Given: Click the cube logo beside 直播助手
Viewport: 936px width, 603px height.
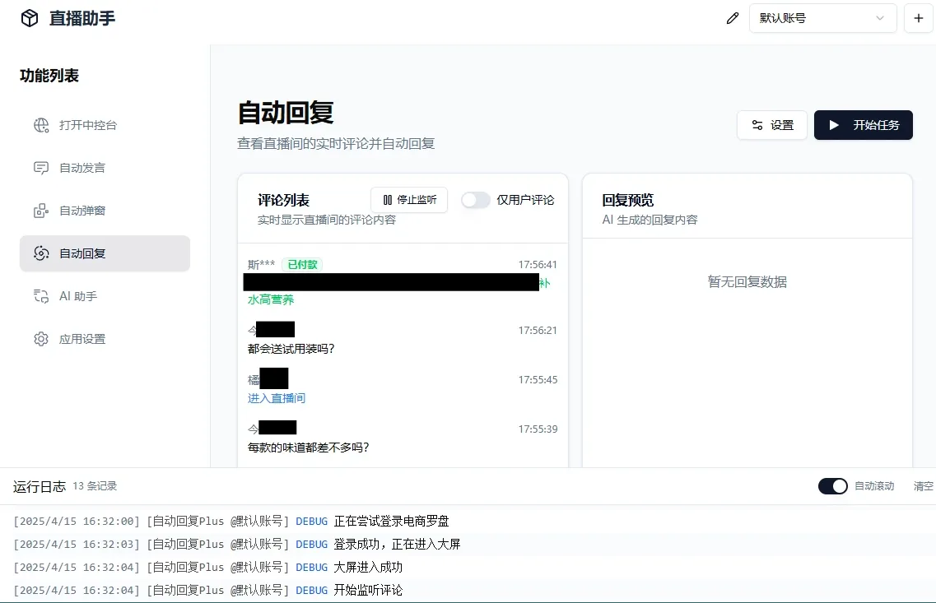Looking at the screenshot, I should (x=30, y=18).
